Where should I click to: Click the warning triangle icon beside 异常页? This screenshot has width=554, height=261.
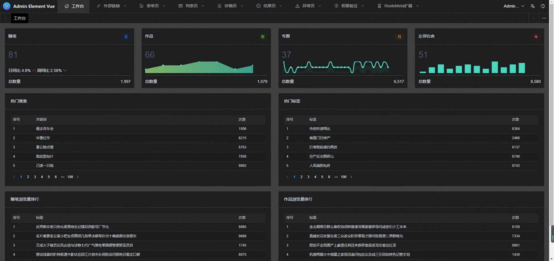(x=297, y=6)
